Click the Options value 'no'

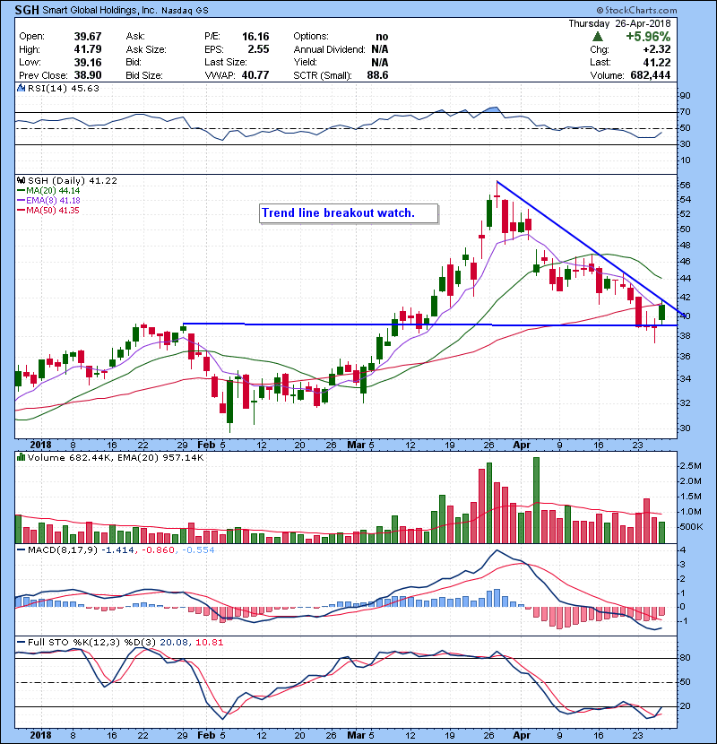(x=382, y=36)
